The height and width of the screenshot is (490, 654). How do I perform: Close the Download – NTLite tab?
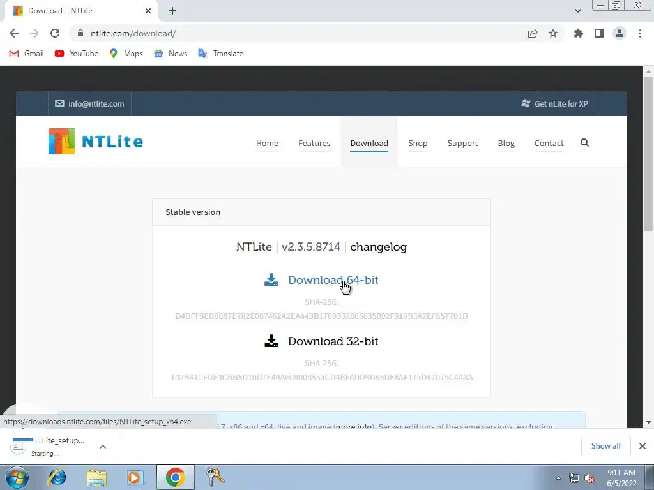[x=148, y=11]
